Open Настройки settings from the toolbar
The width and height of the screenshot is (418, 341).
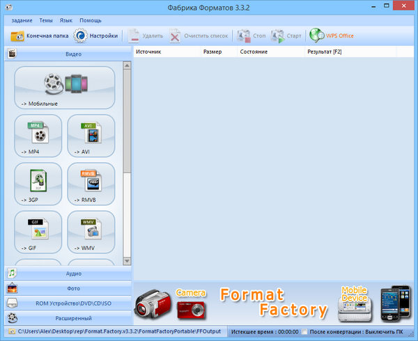(97, 35)
